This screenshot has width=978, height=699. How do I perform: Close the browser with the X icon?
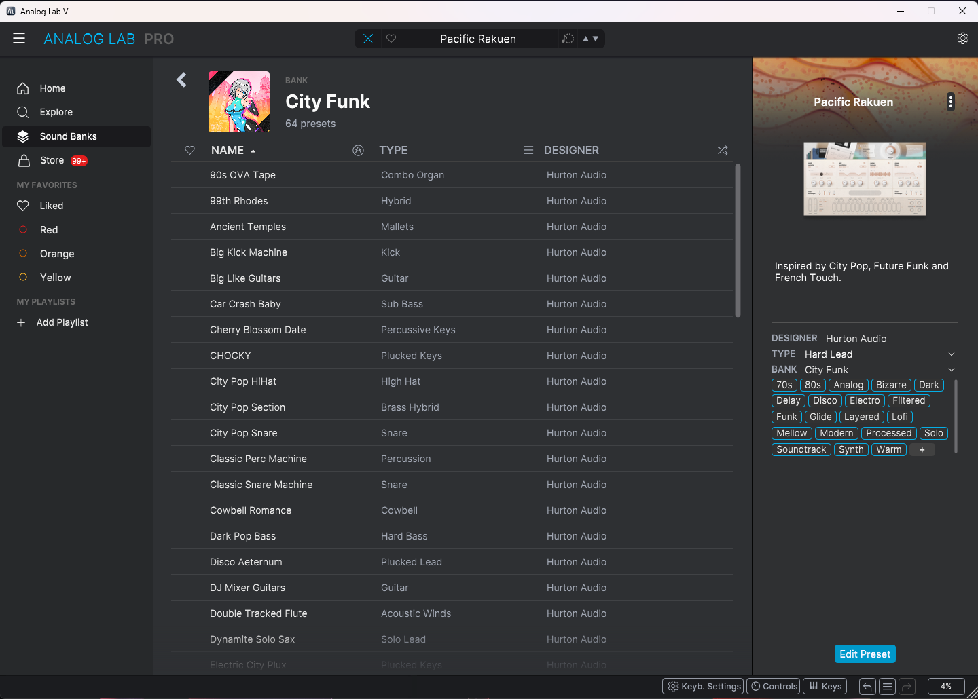coord(368,39)
